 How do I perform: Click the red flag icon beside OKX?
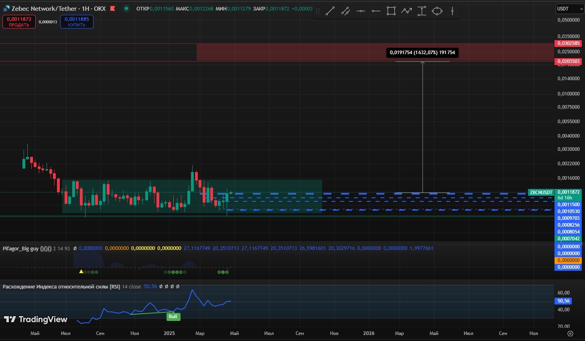coord(113,8)
